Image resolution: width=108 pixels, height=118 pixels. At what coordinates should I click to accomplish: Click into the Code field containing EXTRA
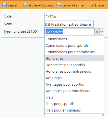click(x=66, y=17)
